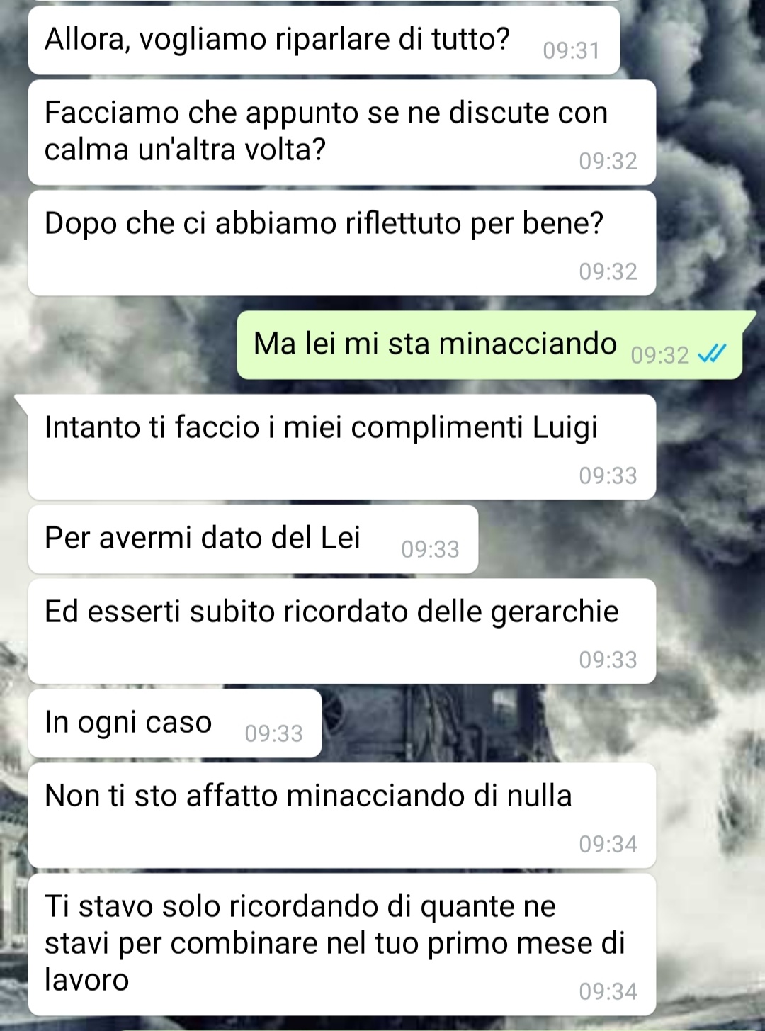Tap the message 'Per avermi dato del Lei'
This screenshot has width=765, height=1031.
coord(253,539)
